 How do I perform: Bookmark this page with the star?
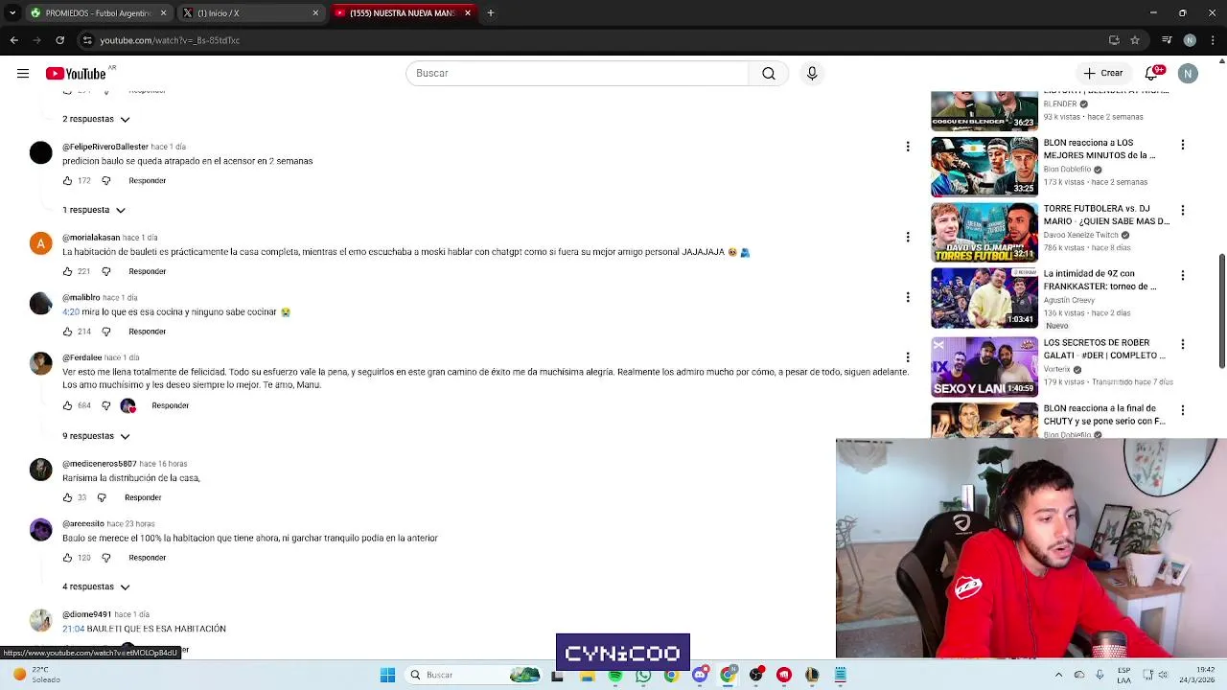click(1135, 40)
